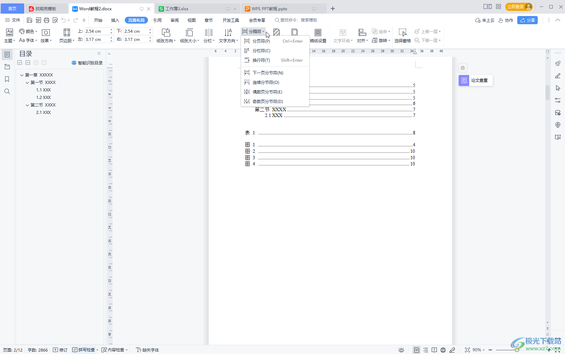The image size is (565, 354).
Task: Open the Bookmark icon in left sidebar
Action: point(7,79)
